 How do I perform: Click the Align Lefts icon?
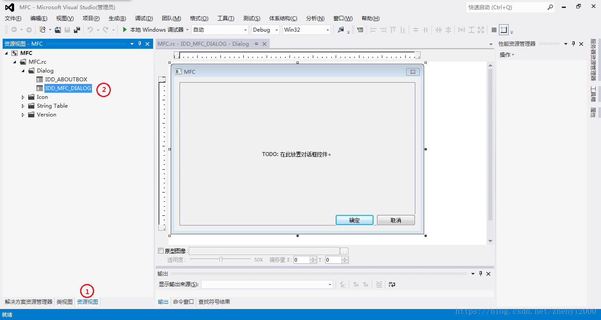[374, 30]
